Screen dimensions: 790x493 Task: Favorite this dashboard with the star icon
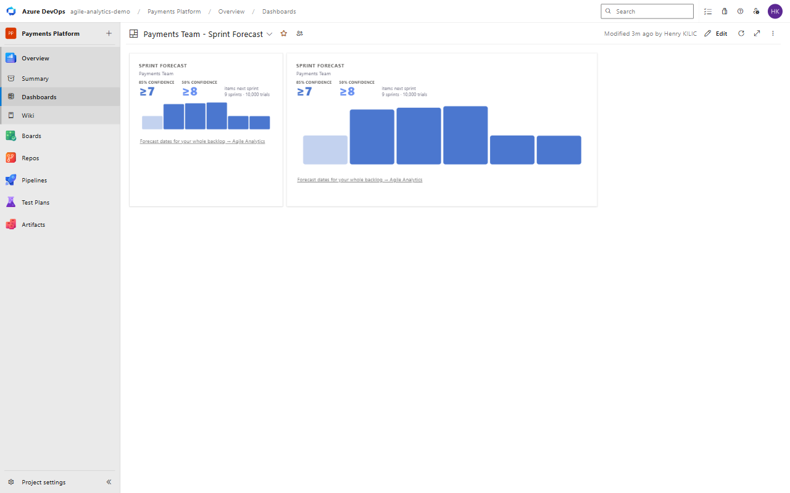point(284,33)
